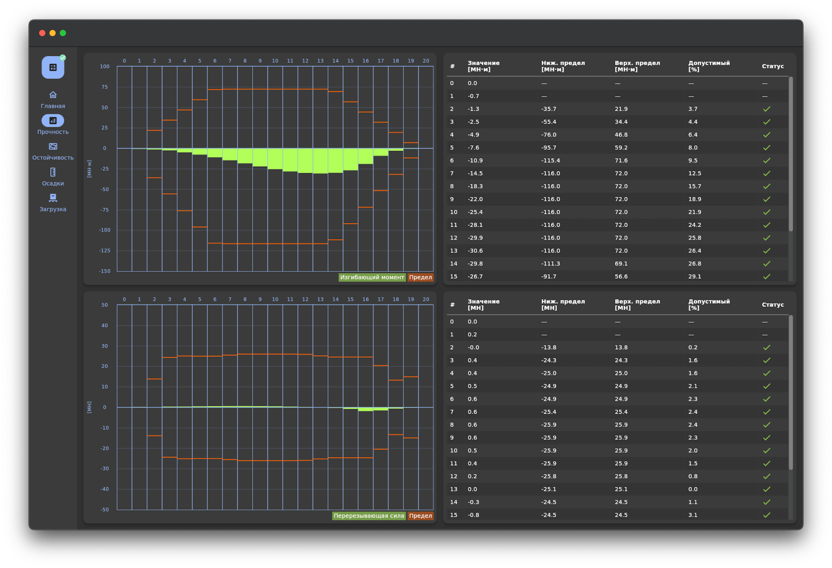Click station 20 label above bending moment chart

click(x=426, y=61)
